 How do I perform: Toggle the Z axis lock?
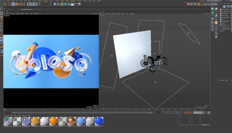coord(35,4)
